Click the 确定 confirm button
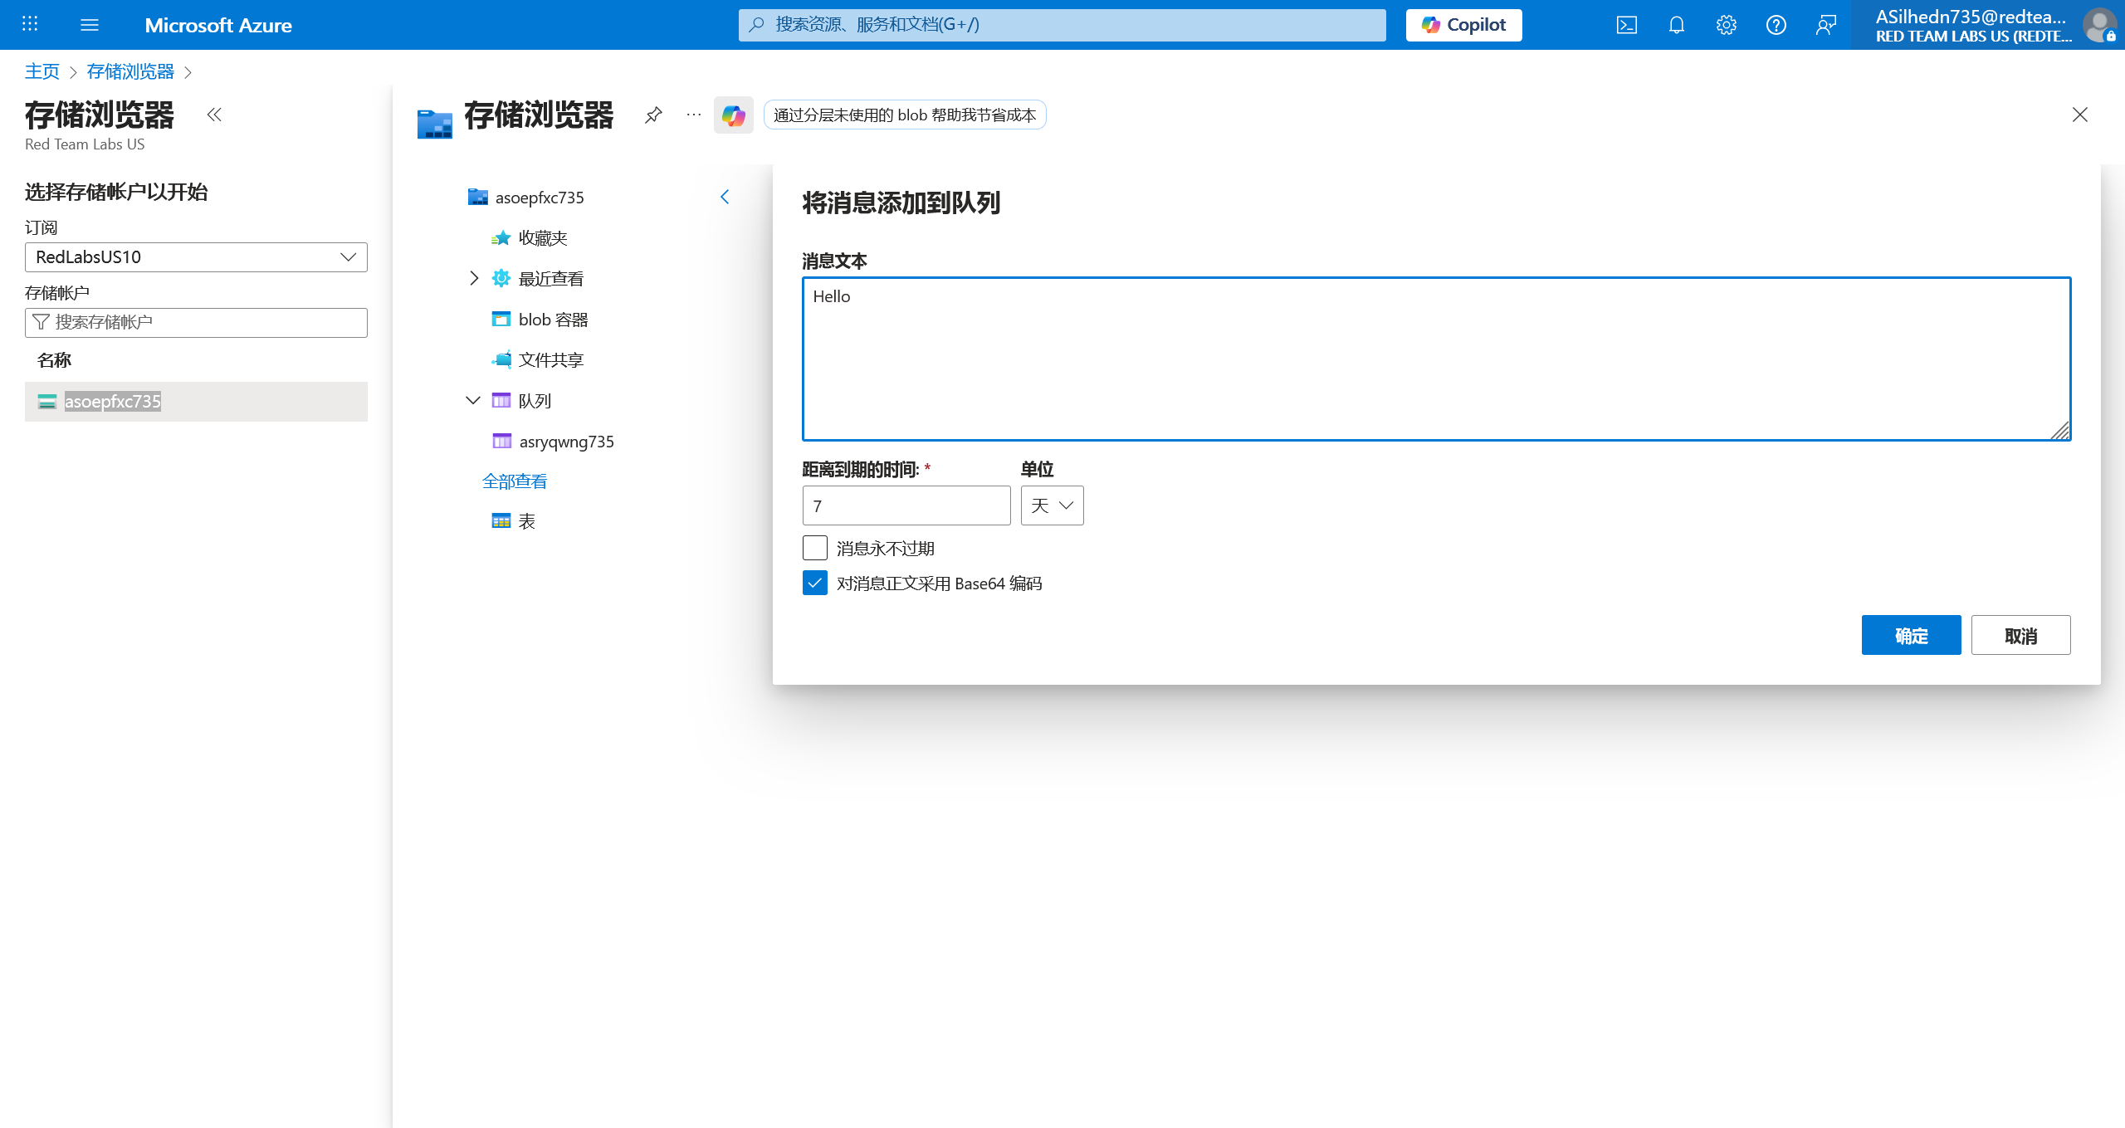Screen dimensions: 2125x1128 click(x=1911, y=636)
